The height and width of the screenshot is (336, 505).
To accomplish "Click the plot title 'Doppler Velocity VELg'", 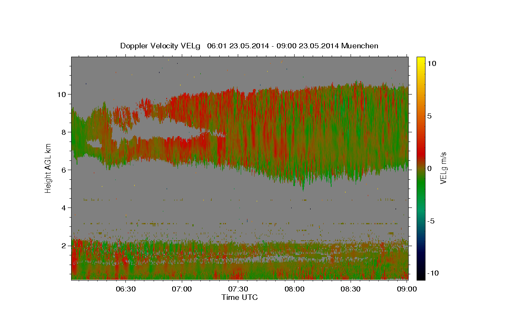I will [160, 46].
